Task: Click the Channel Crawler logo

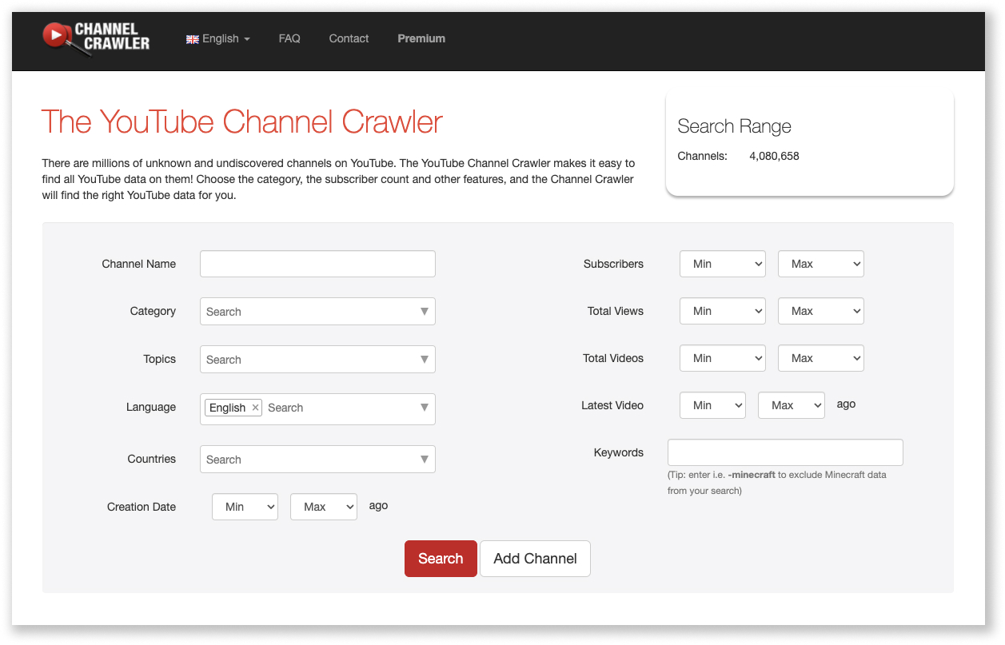Action: click(x=95, y=38)
